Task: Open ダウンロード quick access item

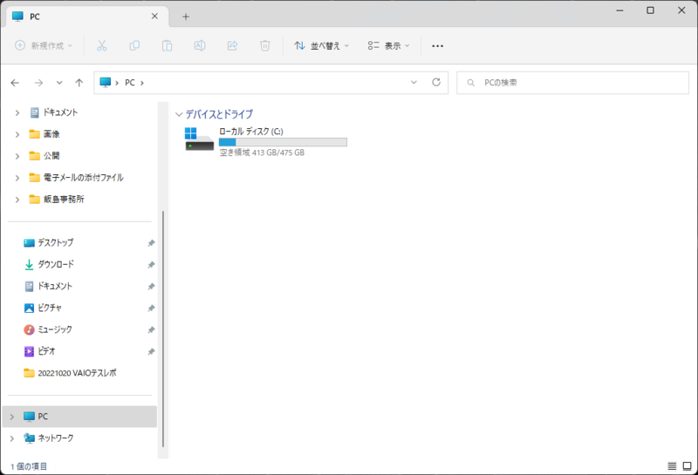Action: click(x=49, y=265)
